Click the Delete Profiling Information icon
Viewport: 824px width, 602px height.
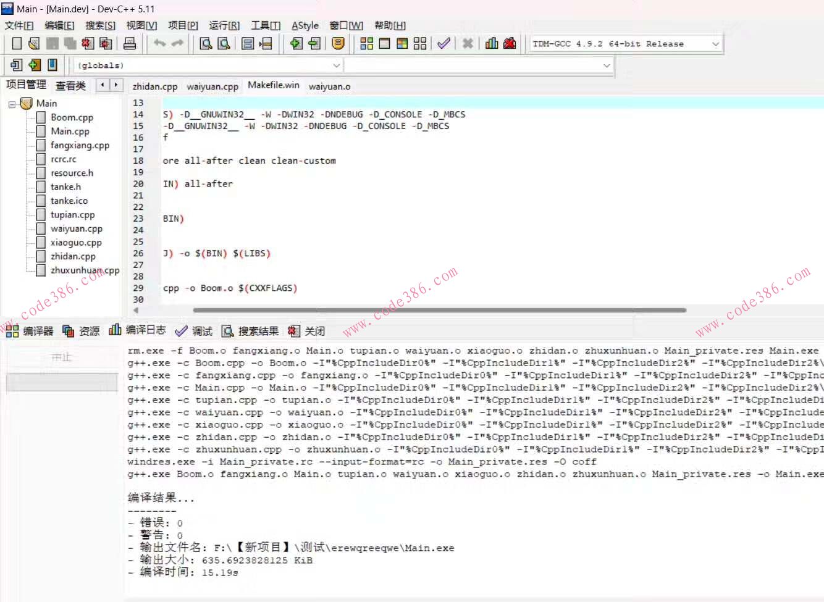pyautogui.click(x=510, y=43)
